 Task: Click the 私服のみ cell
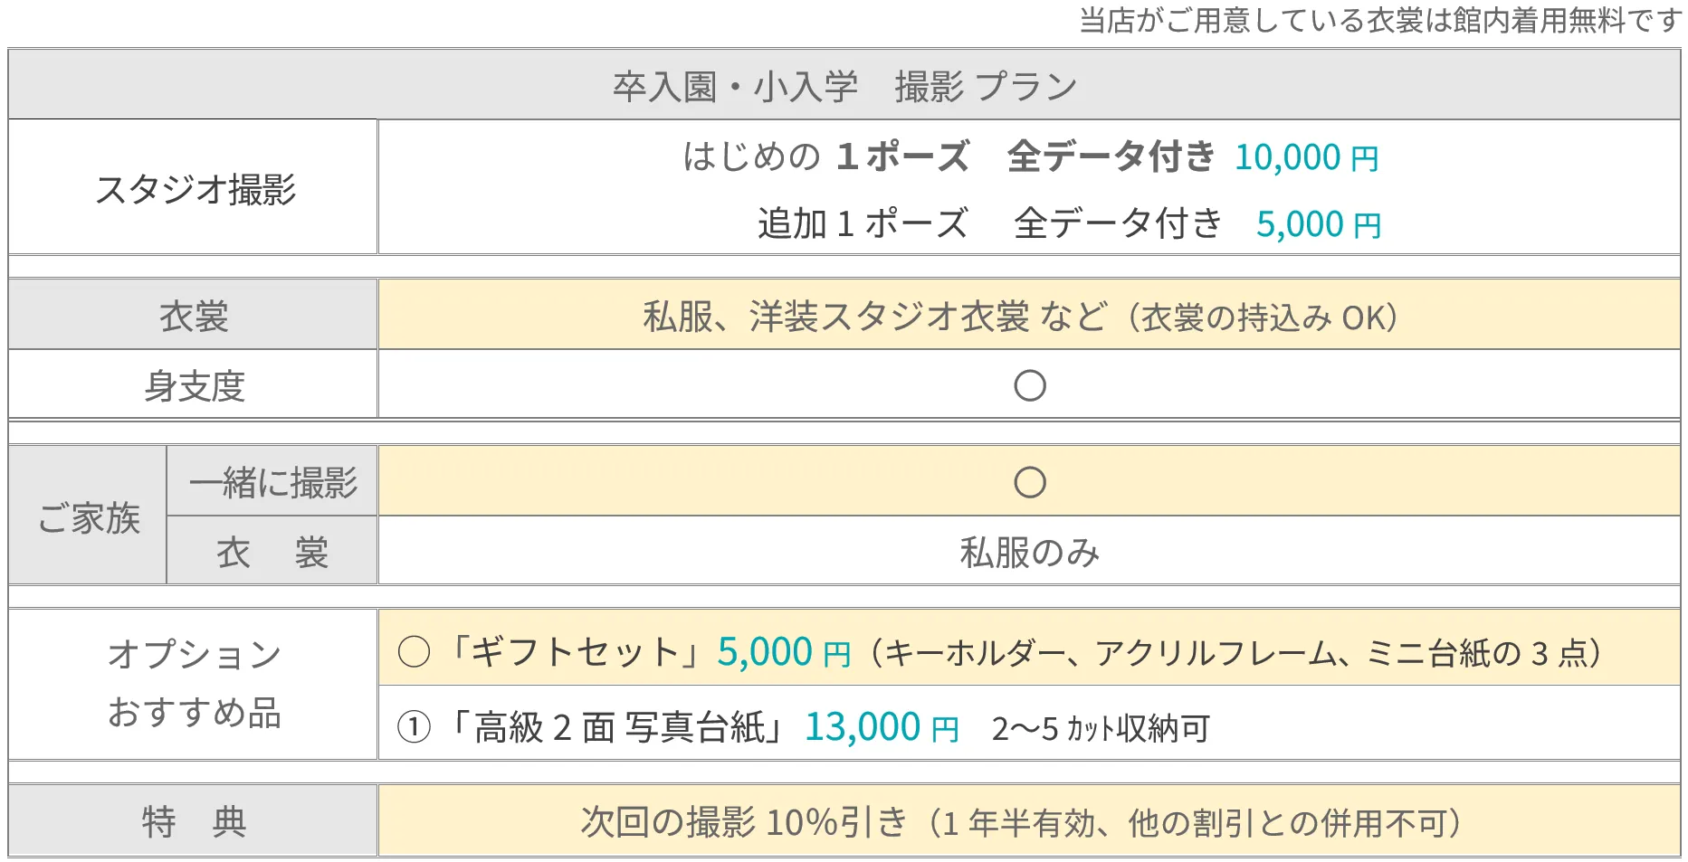point(1029,551)
